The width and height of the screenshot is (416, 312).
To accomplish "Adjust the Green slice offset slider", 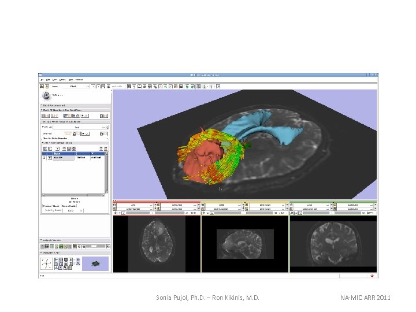I will click(x=332, y=213).
